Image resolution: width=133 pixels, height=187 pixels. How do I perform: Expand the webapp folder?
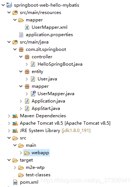click(21, 153)
